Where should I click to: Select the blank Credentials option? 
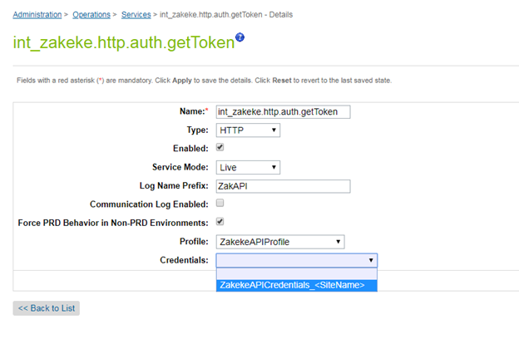pos(297,274)
